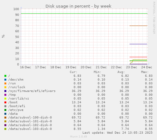Click the '50' y-axis label

coord(17,37)
